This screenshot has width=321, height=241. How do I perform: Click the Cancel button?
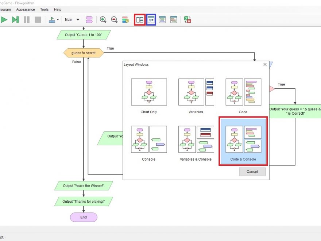pyautogui.click(x=252, y=172)
